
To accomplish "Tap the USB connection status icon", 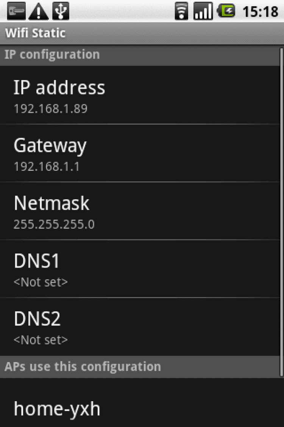I will pyautogui.click(x=61, y=11).
